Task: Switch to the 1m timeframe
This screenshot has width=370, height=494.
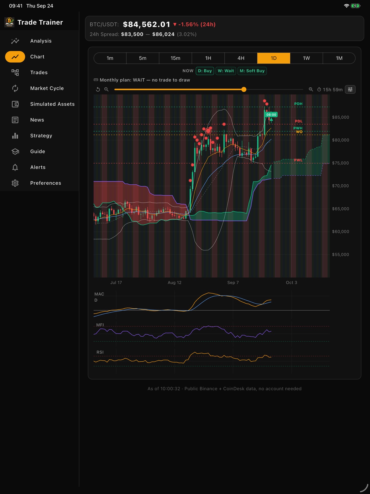Action: tap(110, 58)
